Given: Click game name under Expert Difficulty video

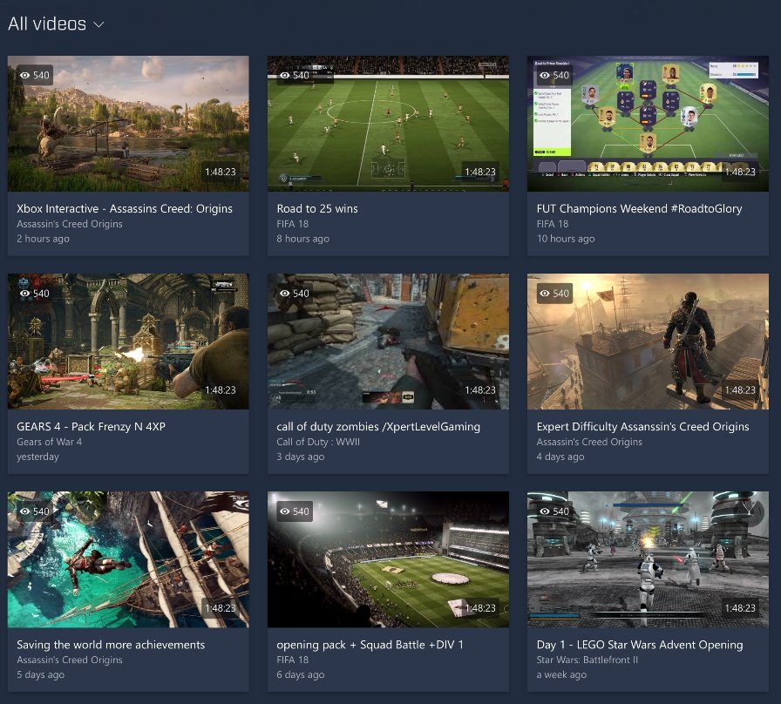Looking at the screenshot, I should 589,442.
